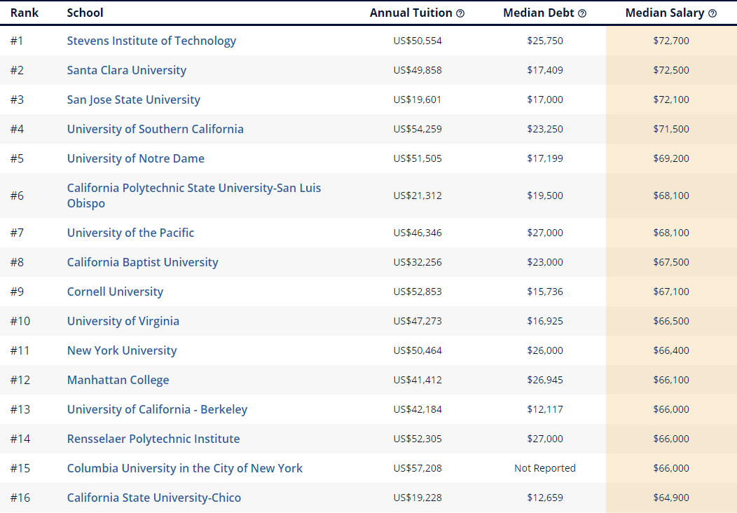Open California Polytechnic State University-San Luis Obispo
This screenshot has width=737, height=513.
click(194, 189)
